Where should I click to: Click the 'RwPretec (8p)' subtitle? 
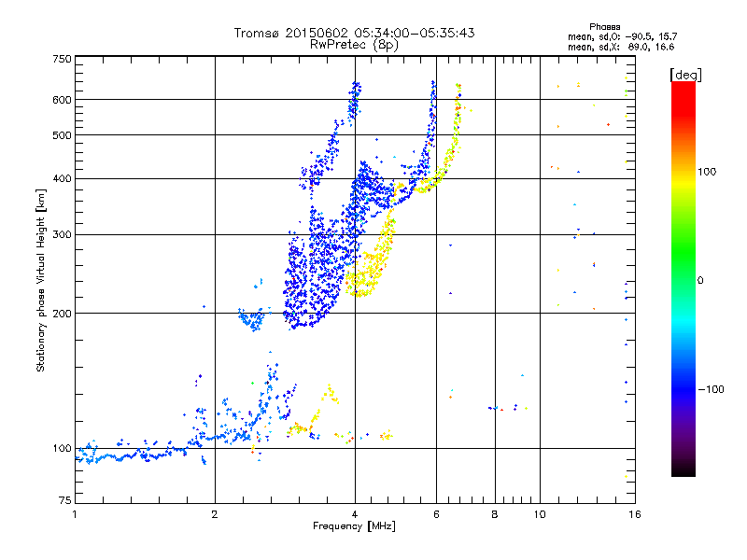(x=354, y=45)
